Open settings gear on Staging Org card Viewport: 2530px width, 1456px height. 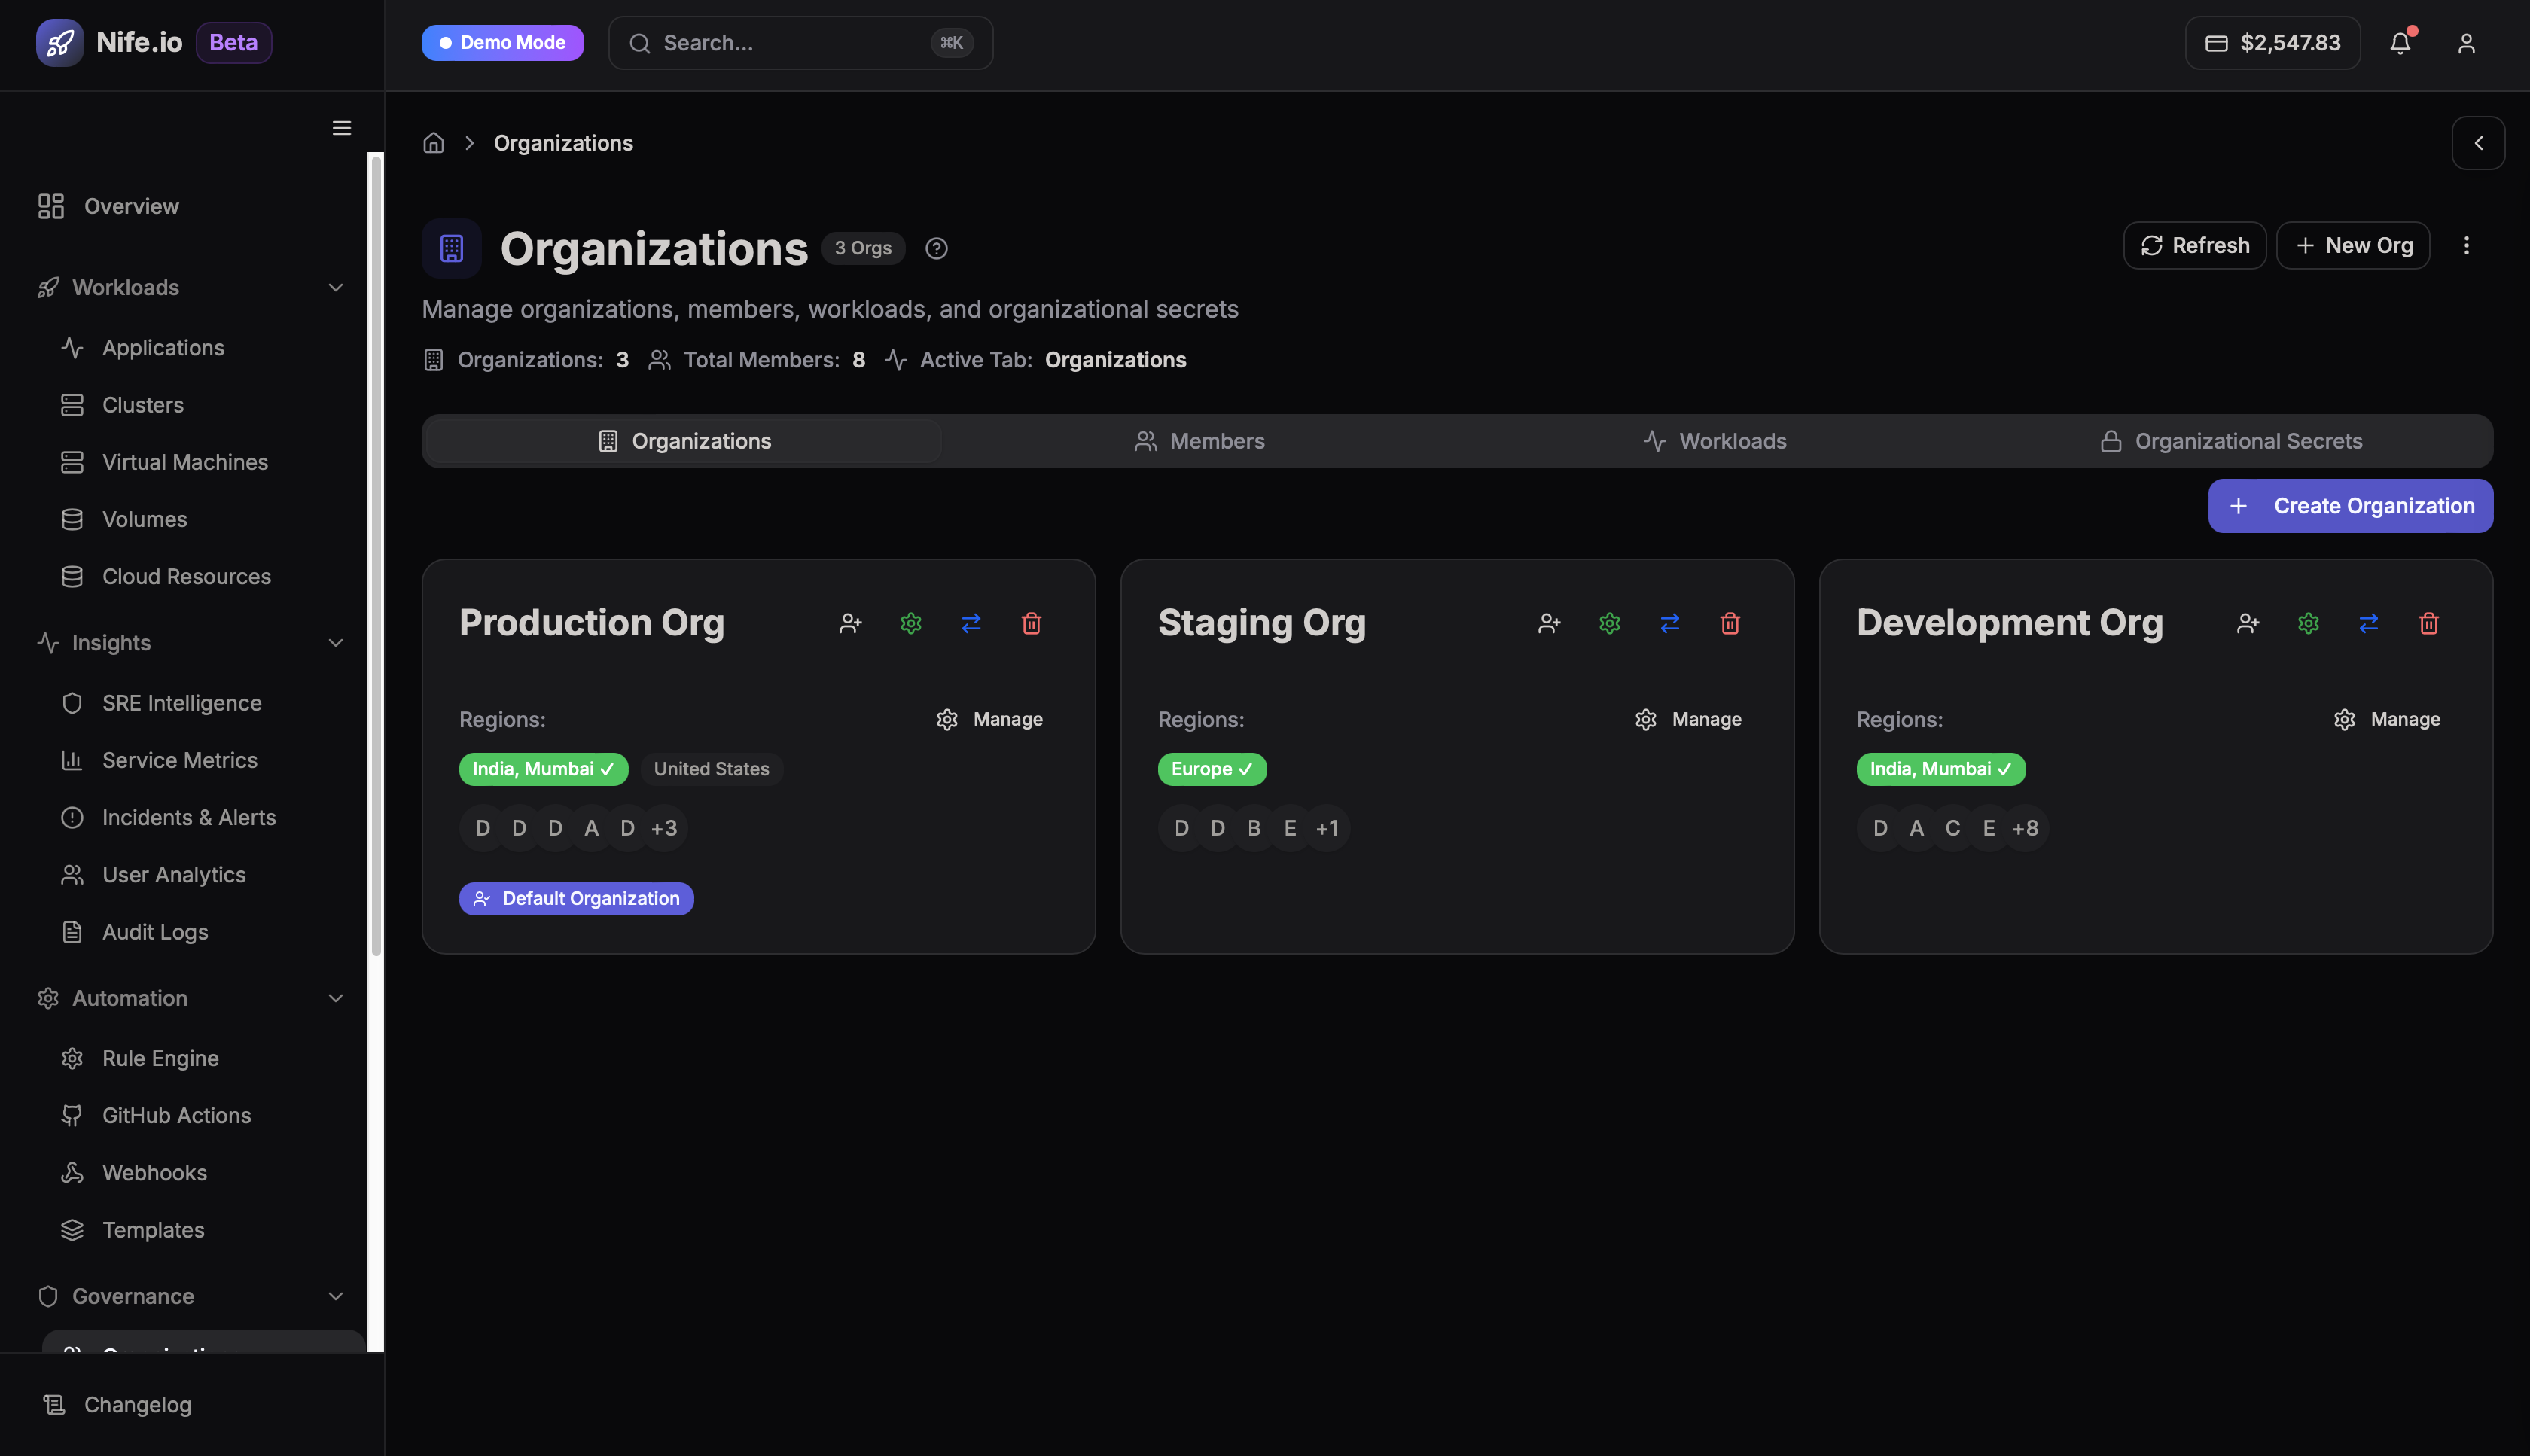[x=1609, y=623]
